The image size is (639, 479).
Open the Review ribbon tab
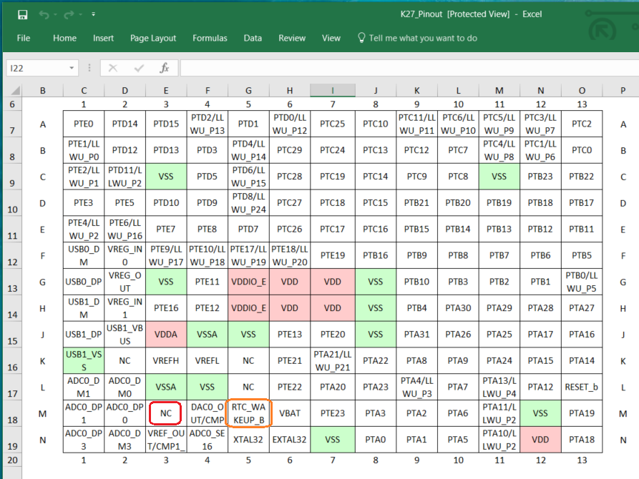[292, 38]
